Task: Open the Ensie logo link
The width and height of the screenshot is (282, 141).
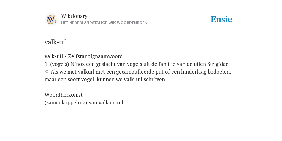Action: click(x=221, y=19)
